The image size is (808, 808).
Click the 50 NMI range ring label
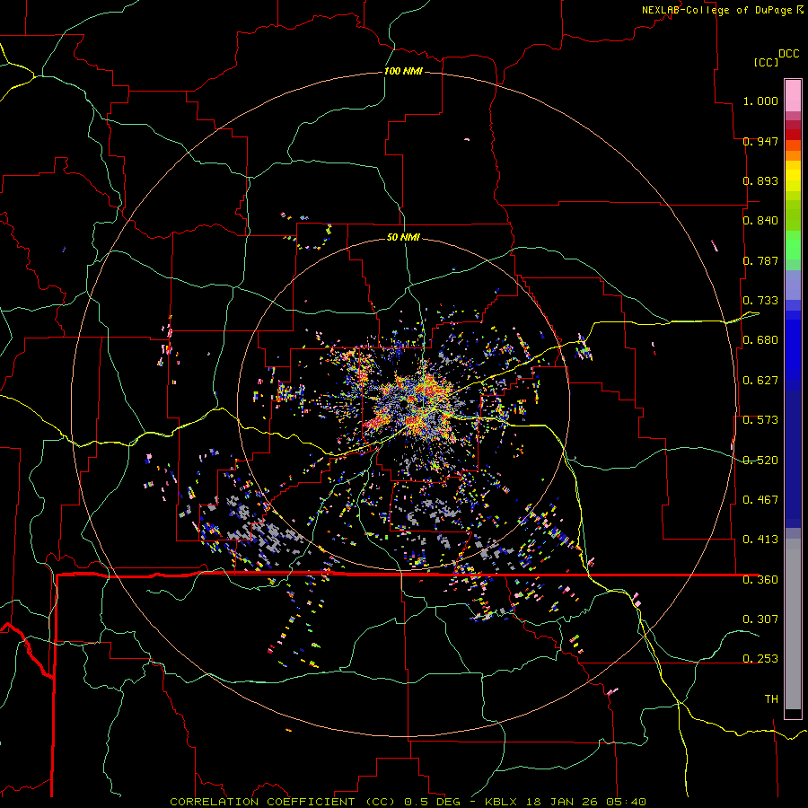403,237
